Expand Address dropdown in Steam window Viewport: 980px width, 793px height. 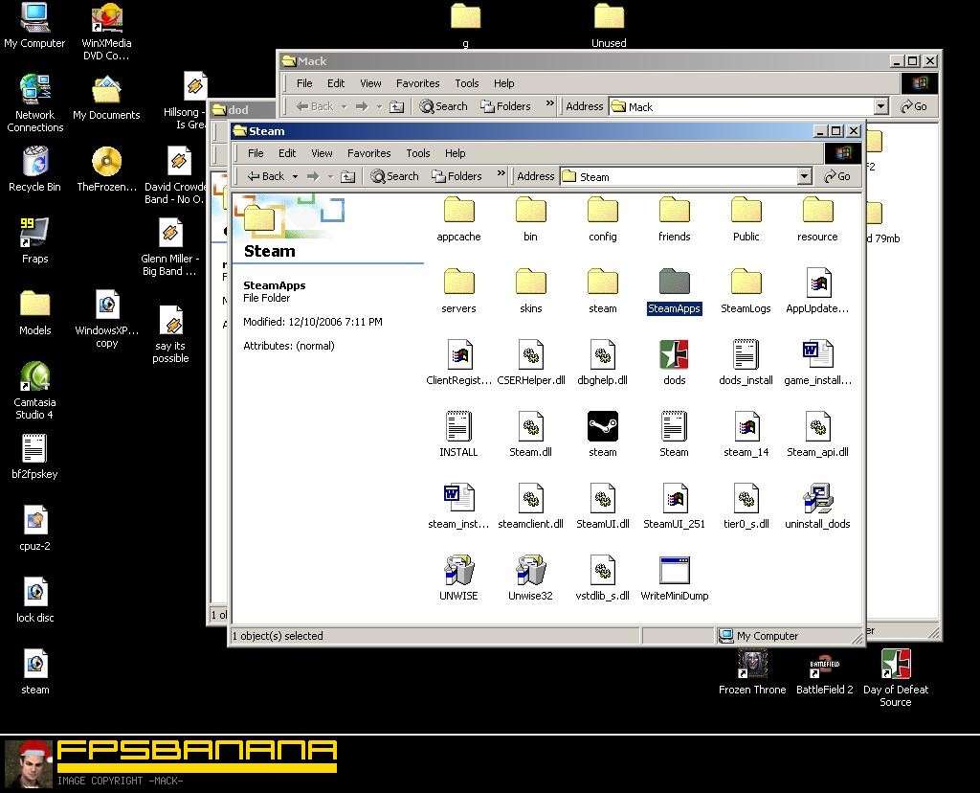(x=805, y=176)
